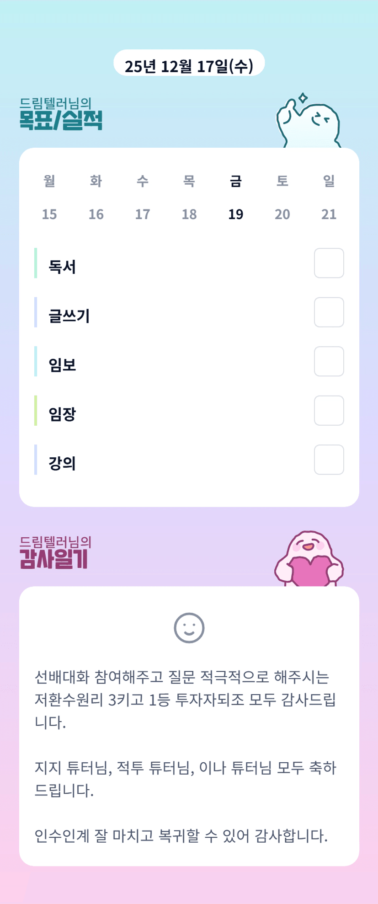Tick the 임보 goal checkbox
Screen dimensions: 378x904
(x=329, y=361)
